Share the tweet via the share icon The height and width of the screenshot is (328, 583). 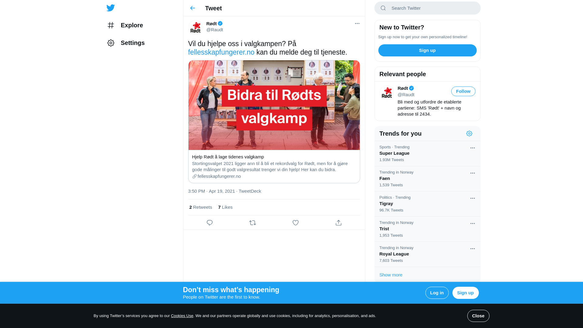tap(339, 223)
